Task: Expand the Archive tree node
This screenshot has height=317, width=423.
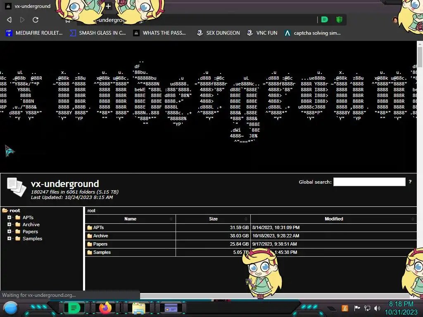Action: 9,224
